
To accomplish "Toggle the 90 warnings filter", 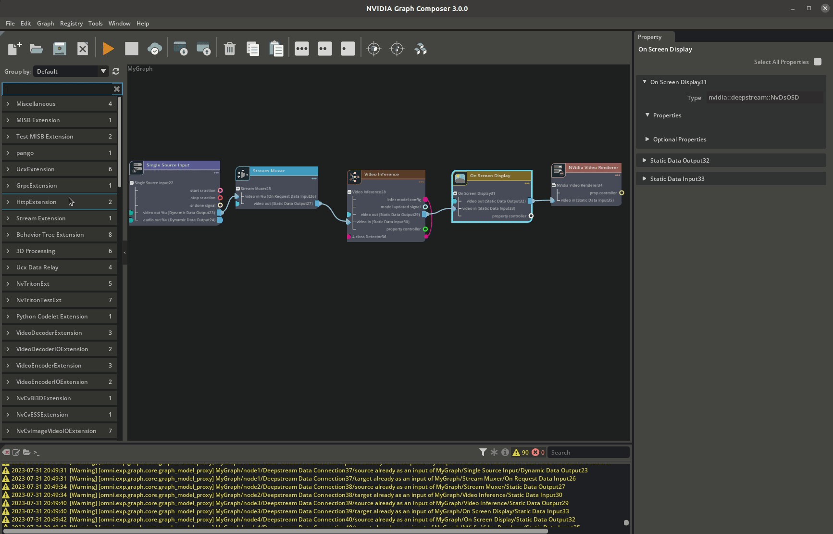I will (x=521, y=452).
